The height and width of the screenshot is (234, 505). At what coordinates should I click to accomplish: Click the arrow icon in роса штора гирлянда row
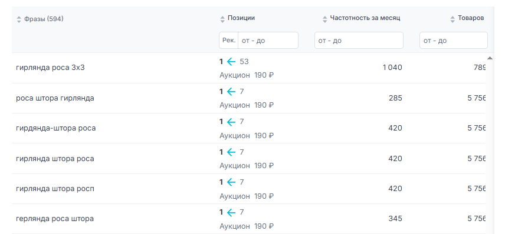tap(231, 92)
